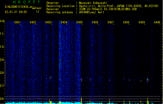Click the Receiving Location label
Screen dimensions: 163x104
pyautogui.click(x=60, y=6)
